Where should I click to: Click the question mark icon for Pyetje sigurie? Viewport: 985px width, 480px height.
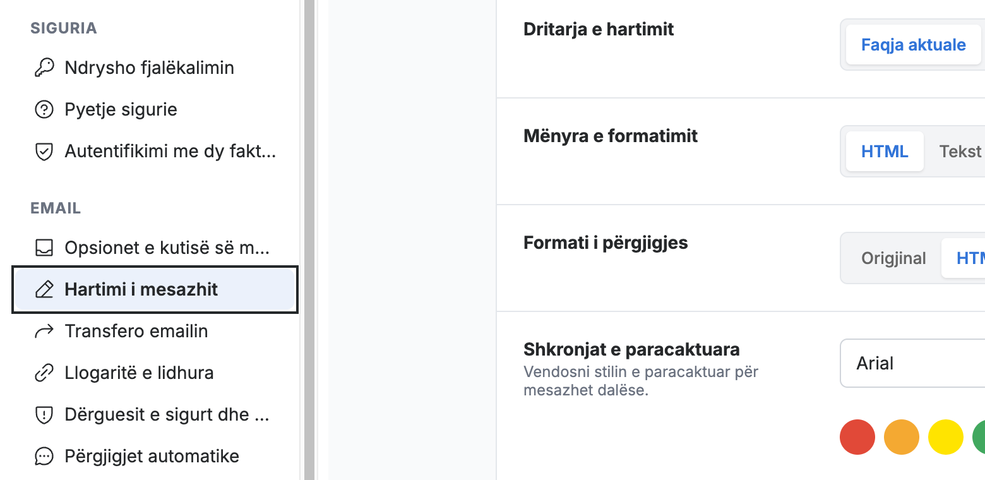click(44, 109)
